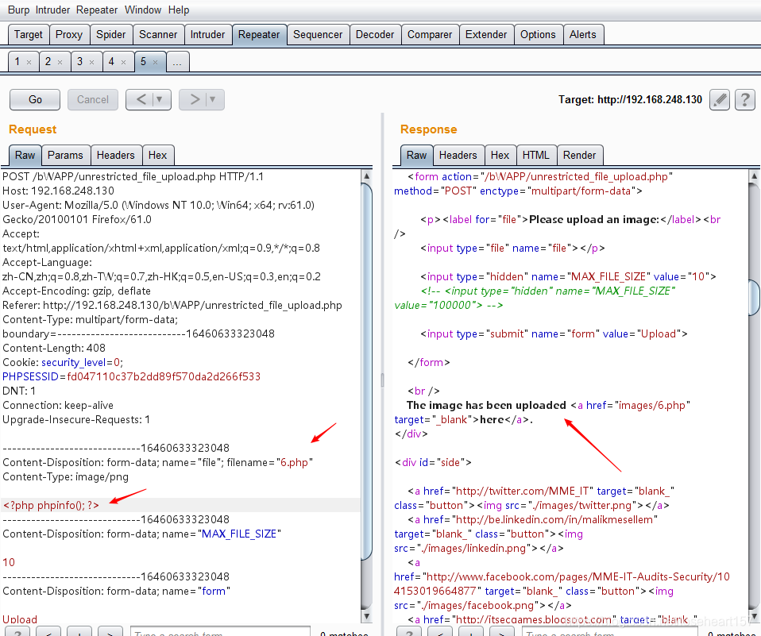This screenshot has width=761, height=636.
Task: Switch to the Sequencer tab
Action: [318, 34]
